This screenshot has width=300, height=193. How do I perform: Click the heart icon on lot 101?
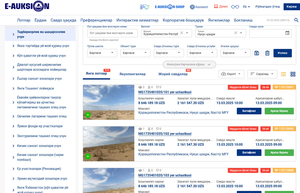[158, 87]
